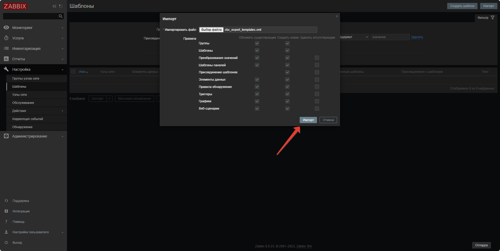Expand Настройки пользователя menu

pyautogui.click(x=62, y=232)
